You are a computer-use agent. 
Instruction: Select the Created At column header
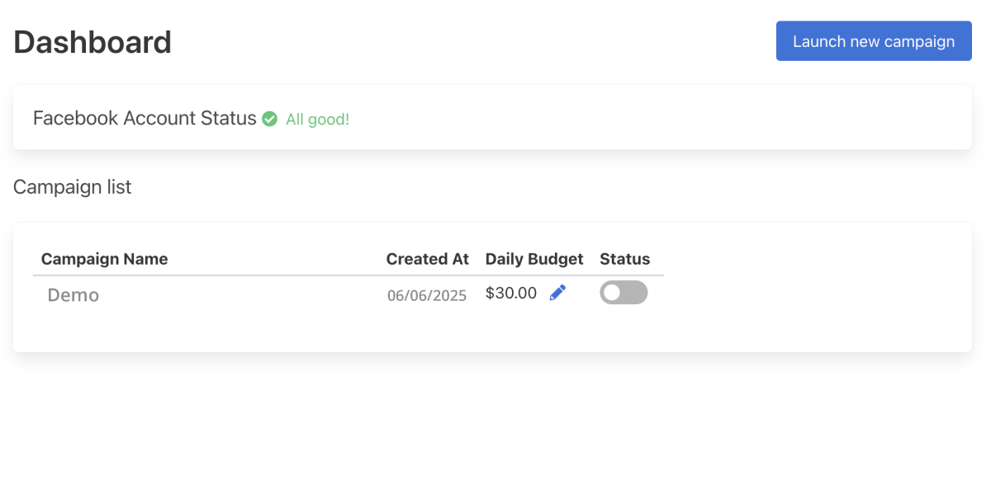click(x=427, y=259)
